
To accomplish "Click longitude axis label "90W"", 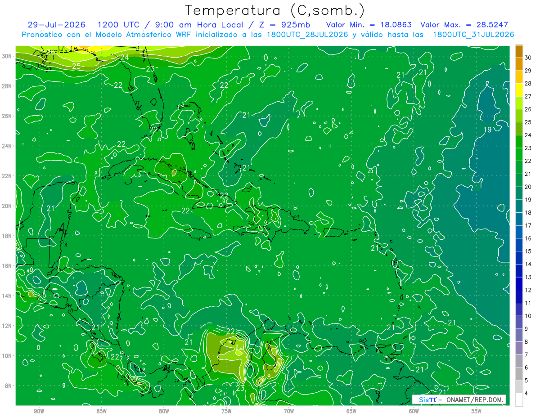I will [x=39, y=411].
